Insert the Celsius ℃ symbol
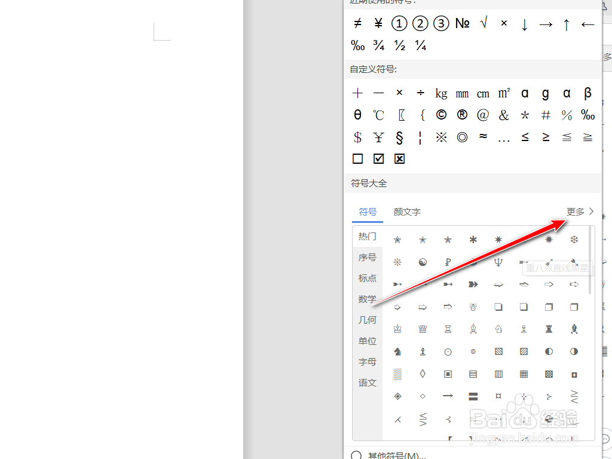Viewport: 612px width, 459px height. pos(378,115)
